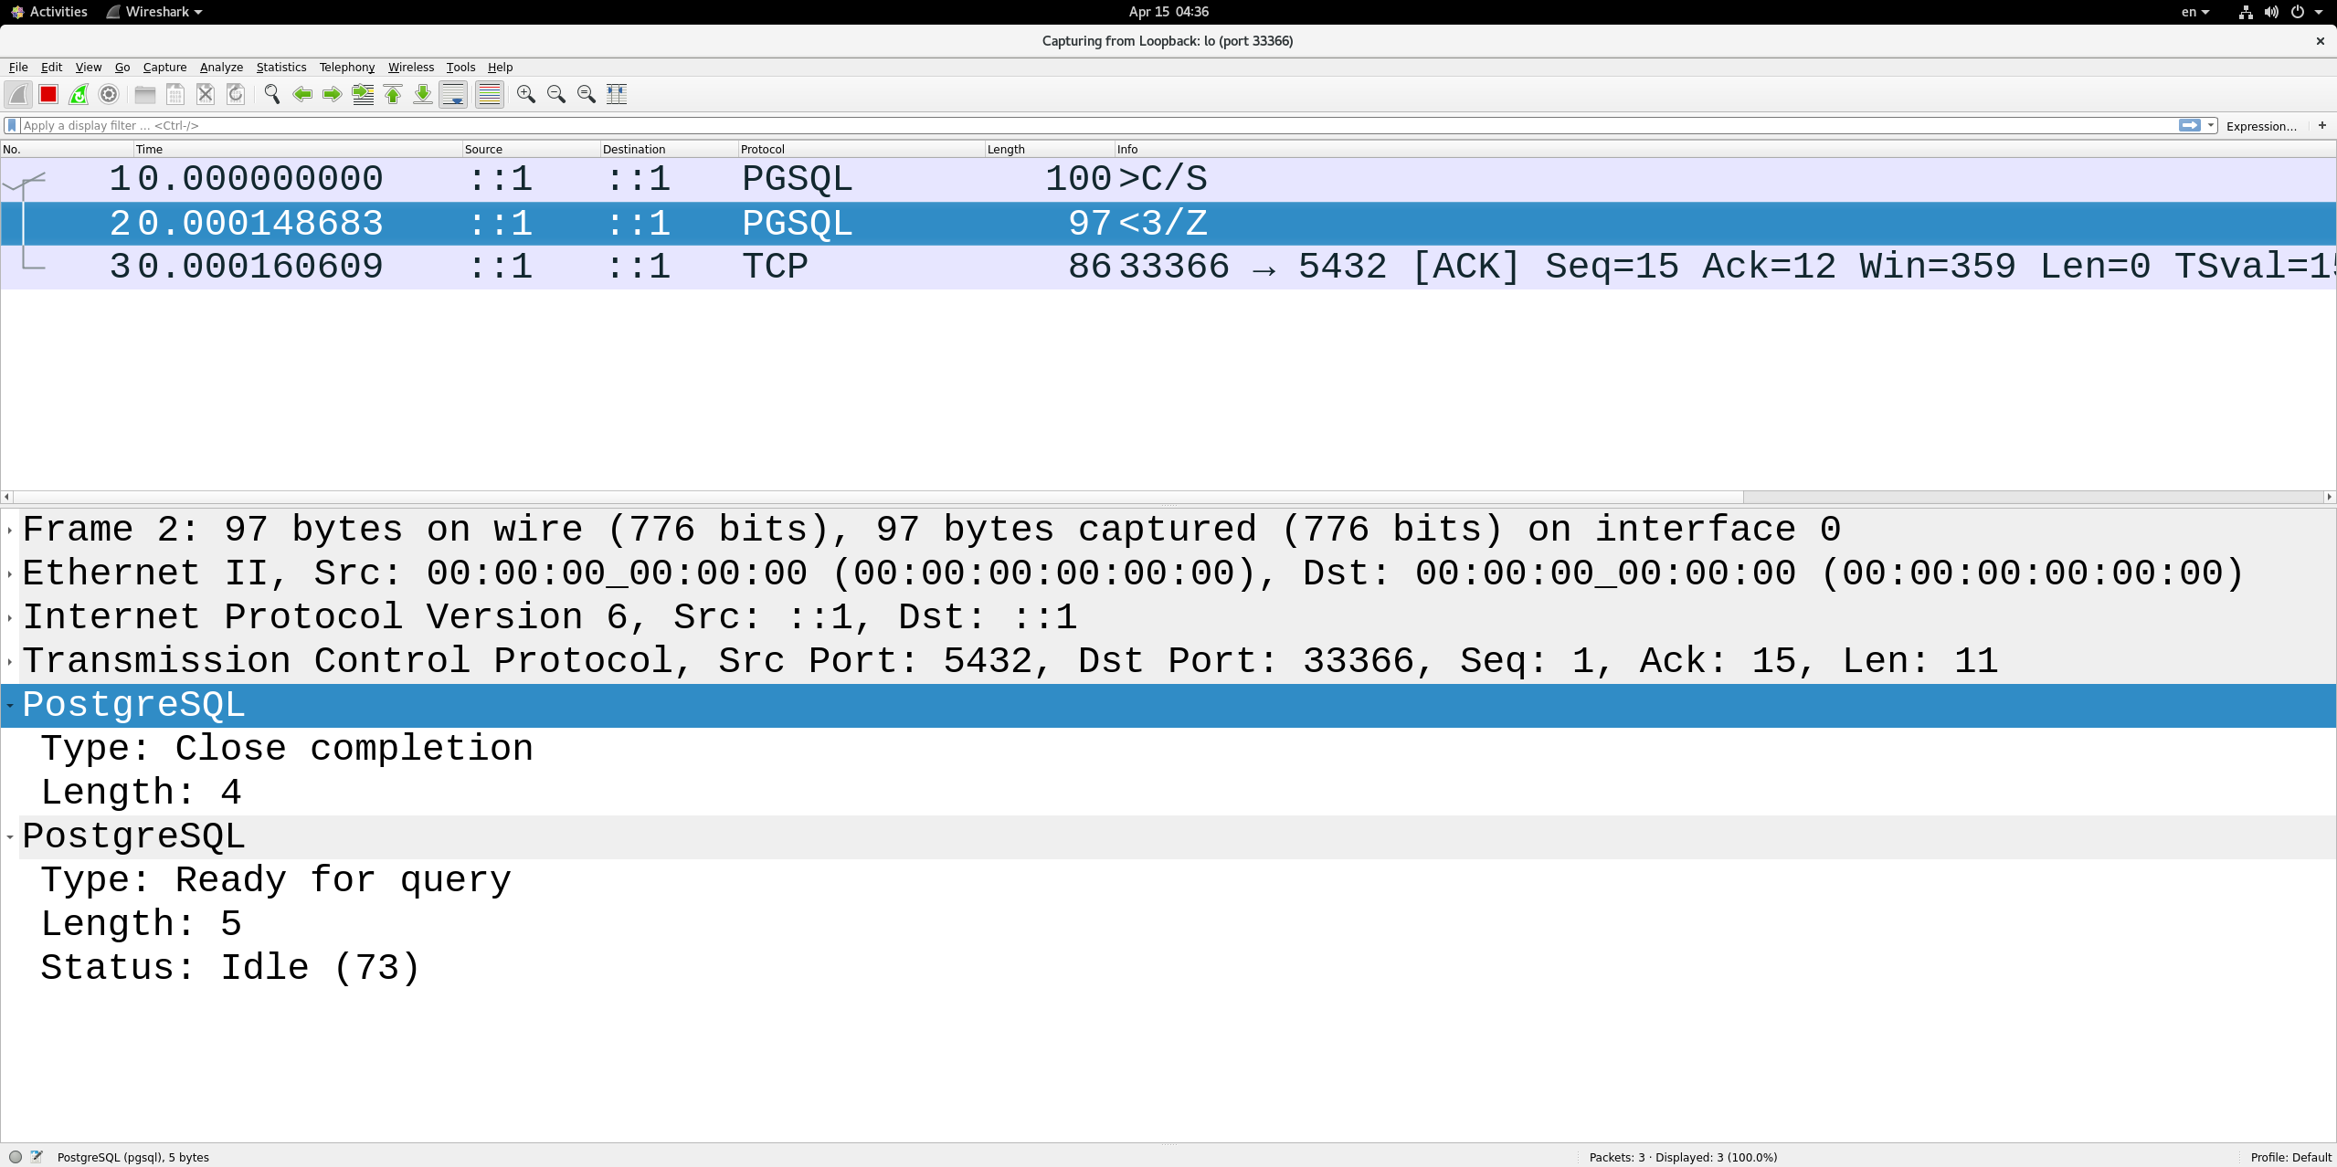2337x1167 pixels.
Task: Open the 'en' input language dropdown
Action: 2194,12
